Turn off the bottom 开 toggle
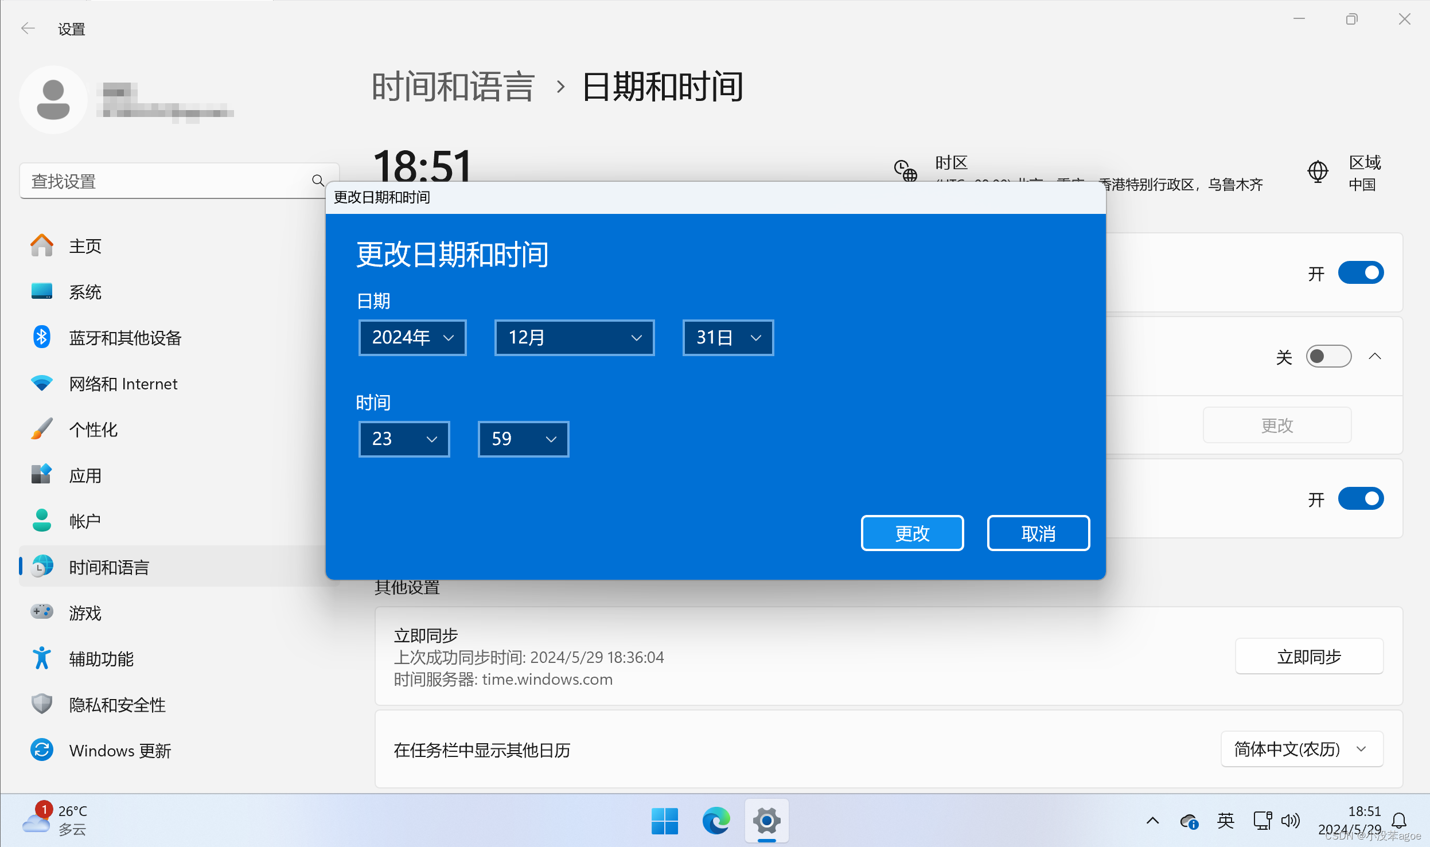Viewport: 1430px width, 847px height. click(1361, 498)
